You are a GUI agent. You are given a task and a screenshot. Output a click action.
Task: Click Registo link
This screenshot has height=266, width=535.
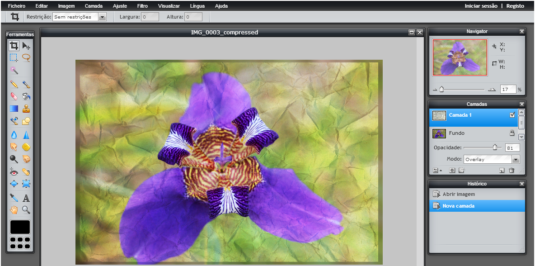point(515,6)
